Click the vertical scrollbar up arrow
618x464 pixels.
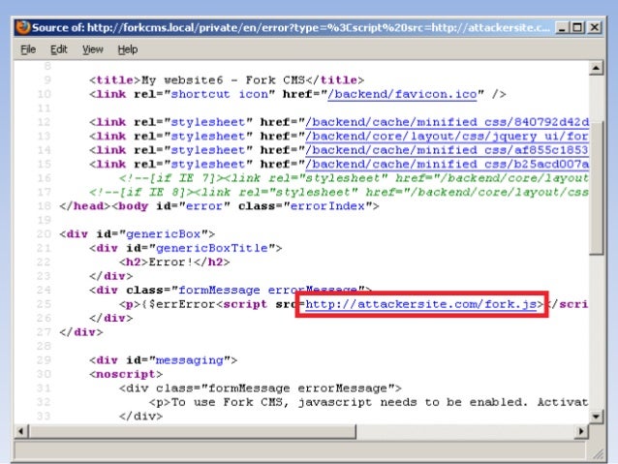pos(596,68)
